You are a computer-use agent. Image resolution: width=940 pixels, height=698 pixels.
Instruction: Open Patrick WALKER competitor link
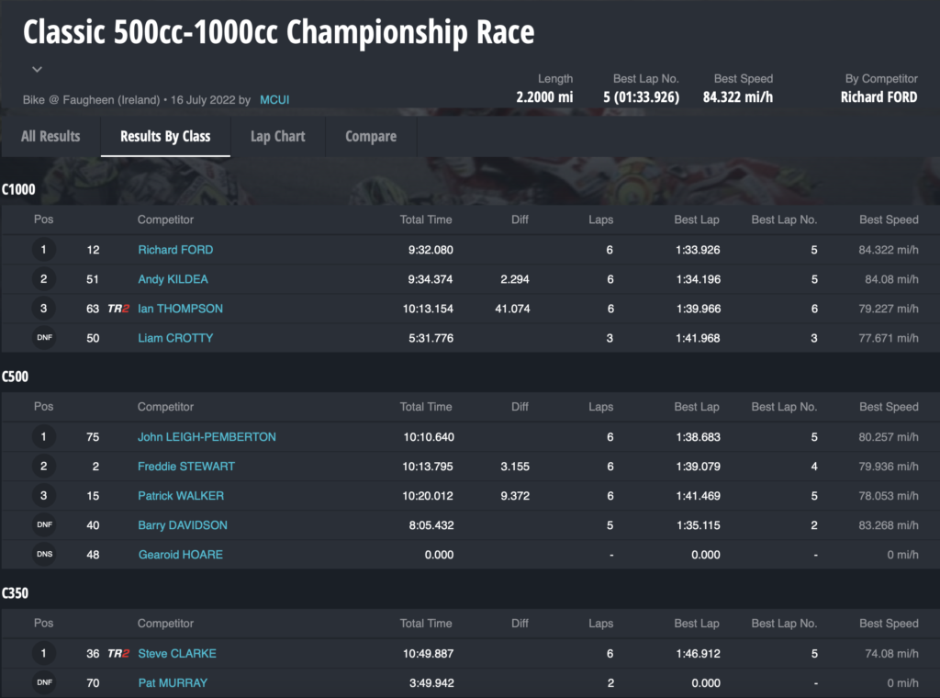point(181,495)
